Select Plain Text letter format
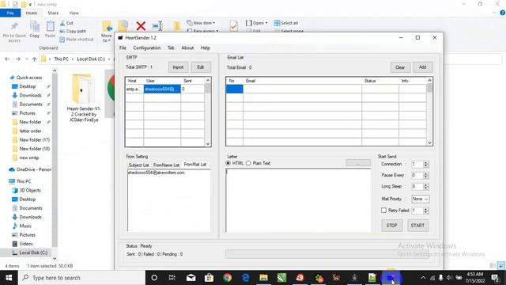 248,163
